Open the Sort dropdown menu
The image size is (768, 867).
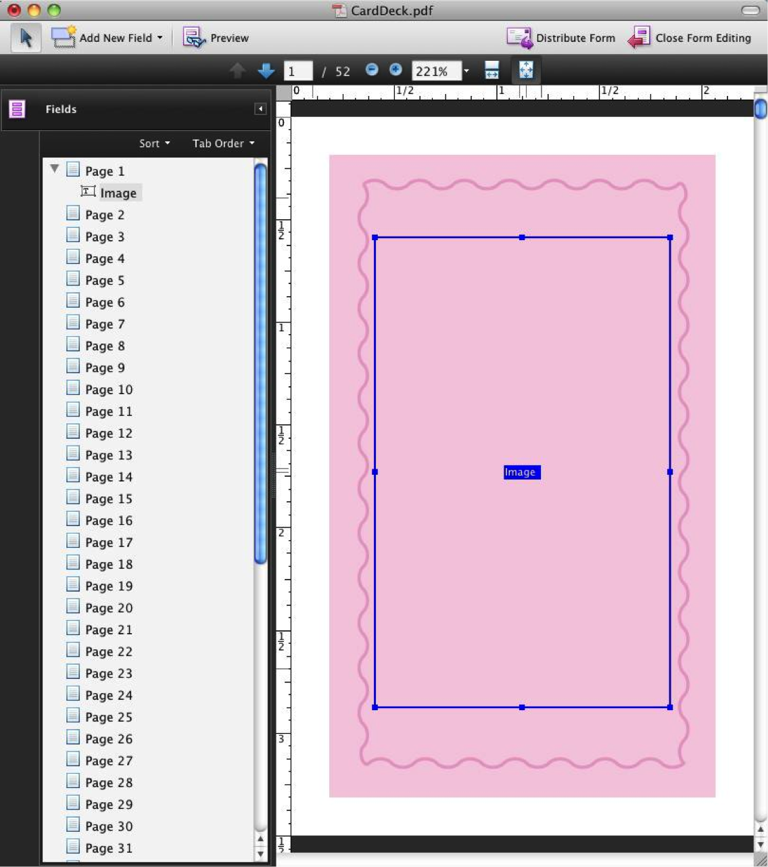point(155,143)
